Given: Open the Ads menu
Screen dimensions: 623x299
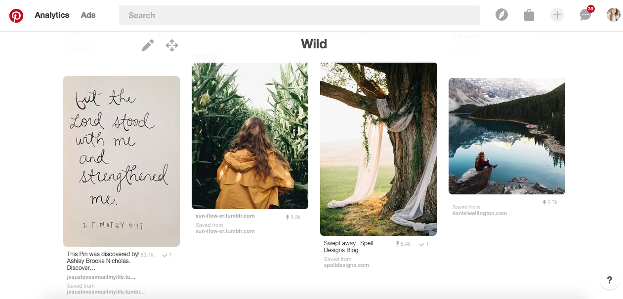Looking at the screenshot, I should tap(88, 15).
